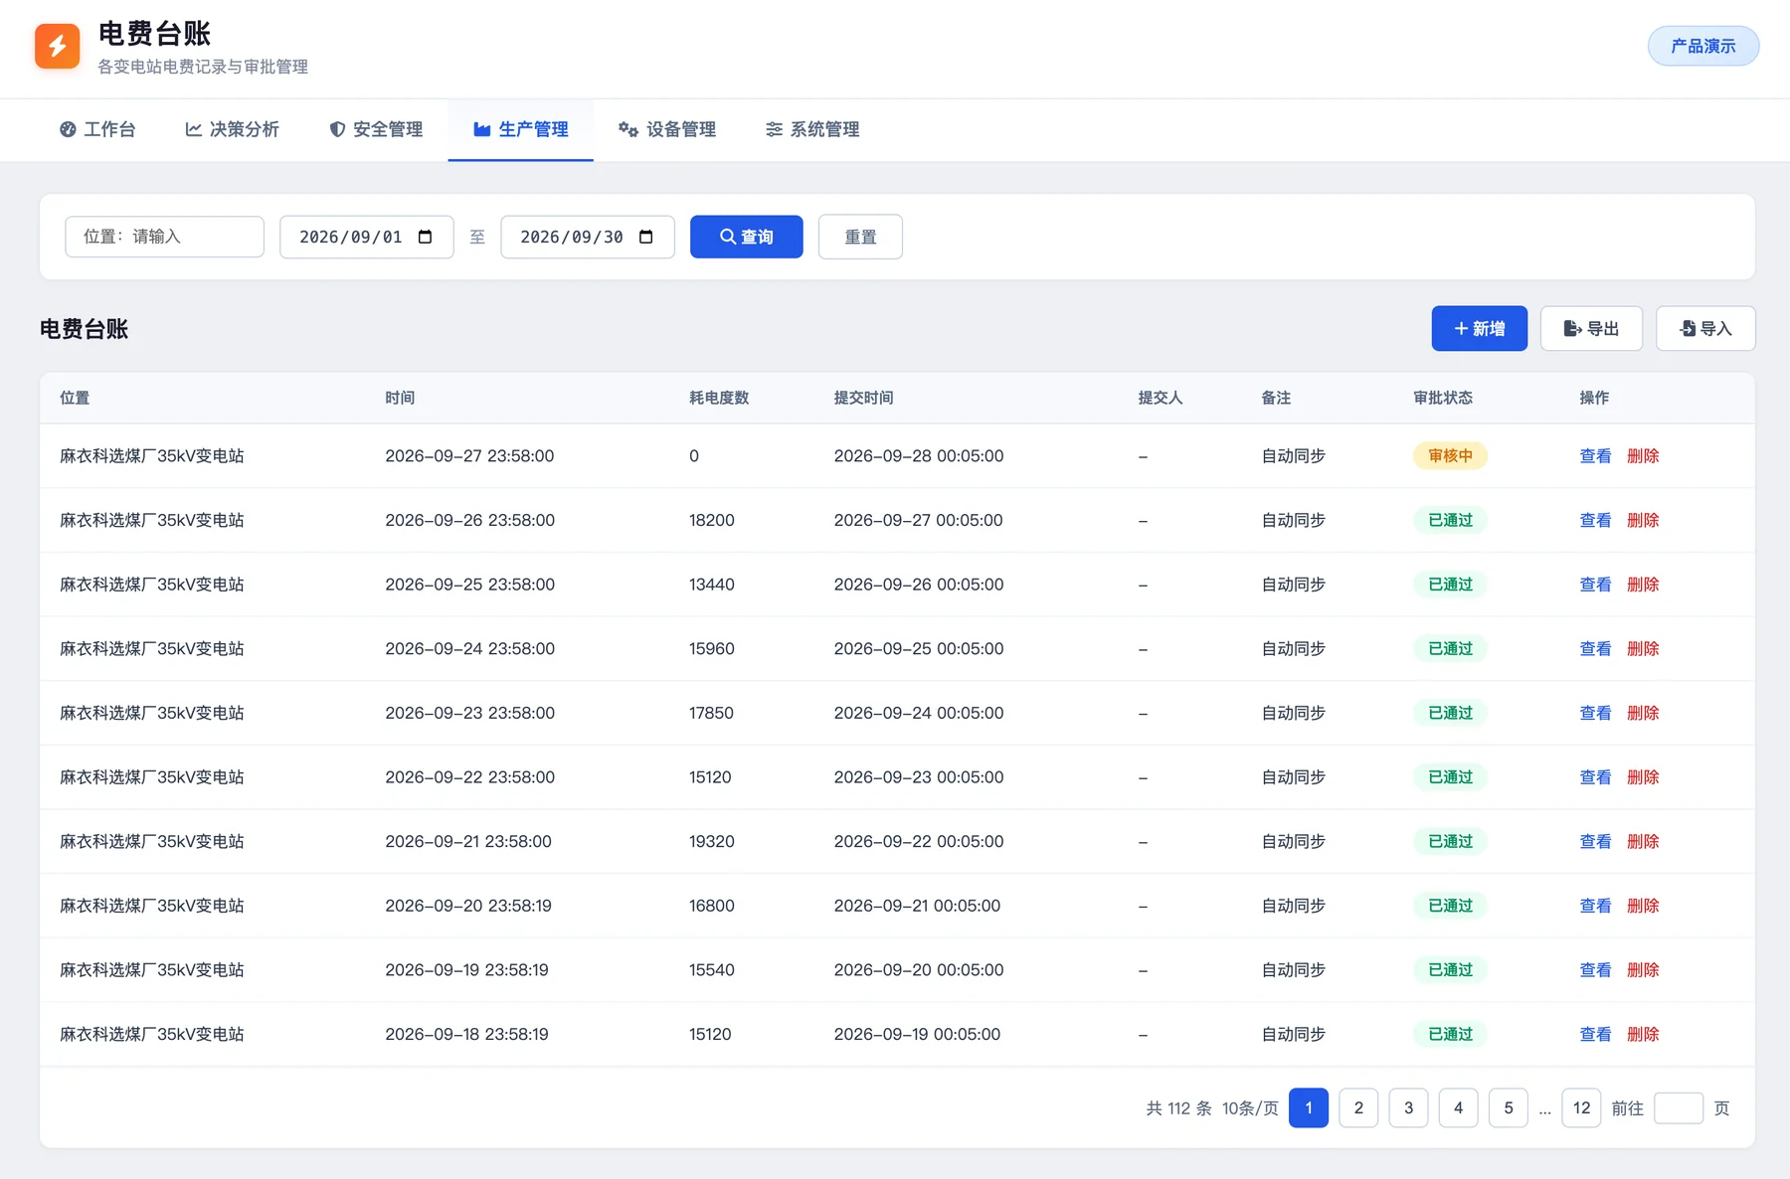Add a record with the 新增 button
This screenshot has width=1790, height=1179.
1480,328
